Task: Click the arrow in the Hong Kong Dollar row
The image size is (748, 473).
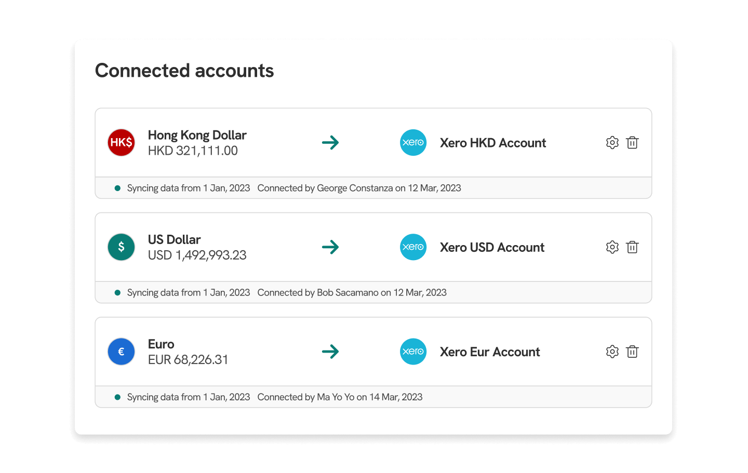Action: (x=330, y=143)
